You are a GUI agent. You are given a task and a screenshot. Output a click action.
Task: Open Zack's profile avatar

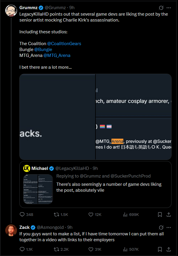point(11,230)
